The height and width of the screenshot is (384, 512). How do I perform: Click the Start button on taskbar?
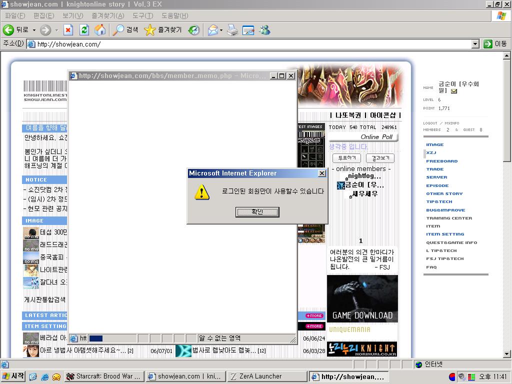tap(13, 376)
